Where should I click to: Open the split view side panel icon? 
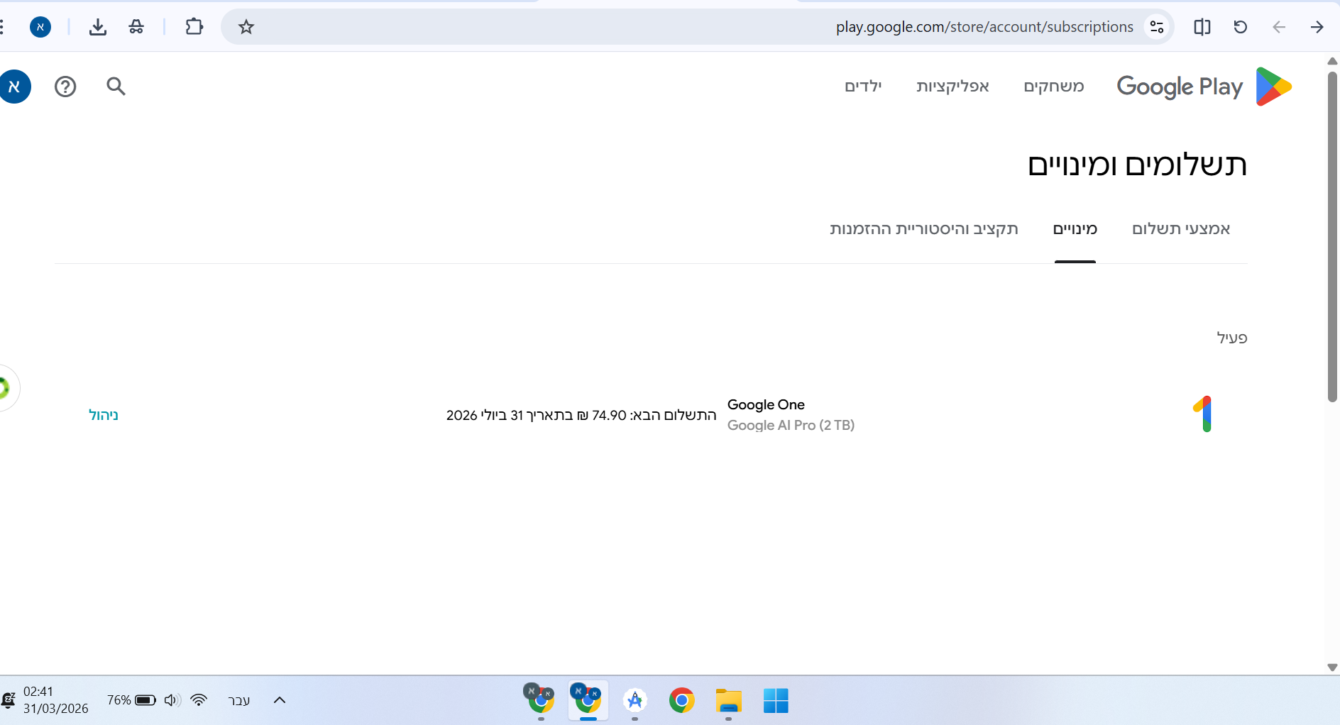1202,27
